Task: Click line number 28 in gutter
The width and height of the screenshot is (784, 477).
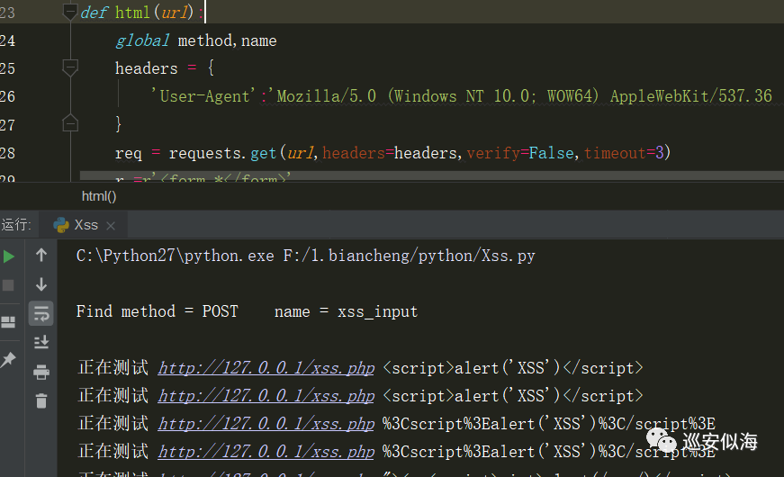Action: tap(7, 153)
